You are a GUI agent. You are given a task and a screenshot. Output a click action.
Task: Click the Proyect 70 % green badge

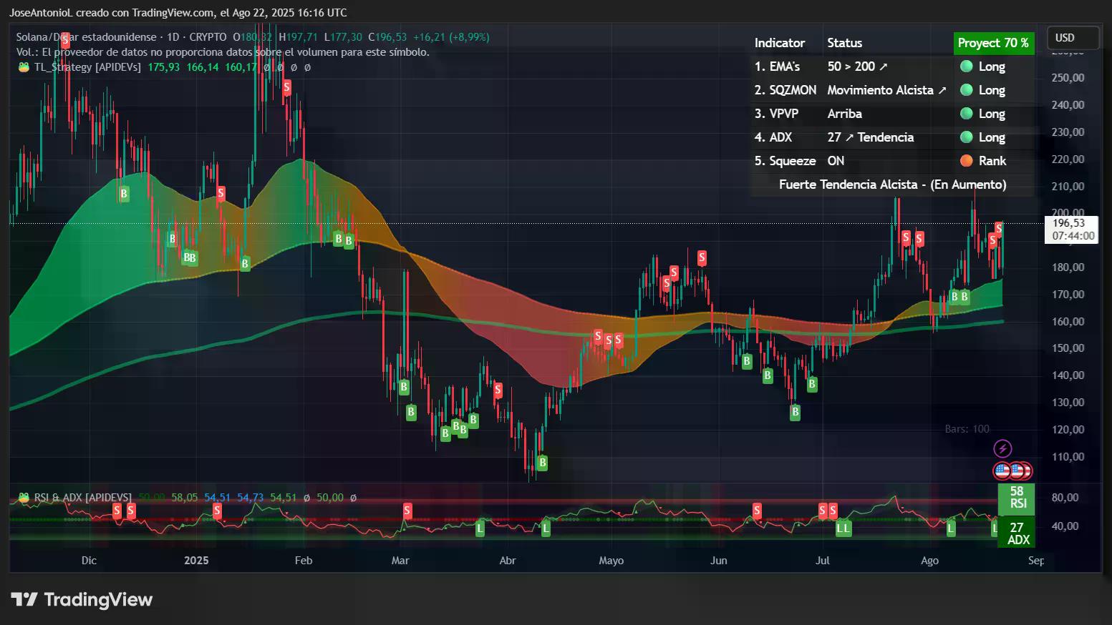(993, 43)
